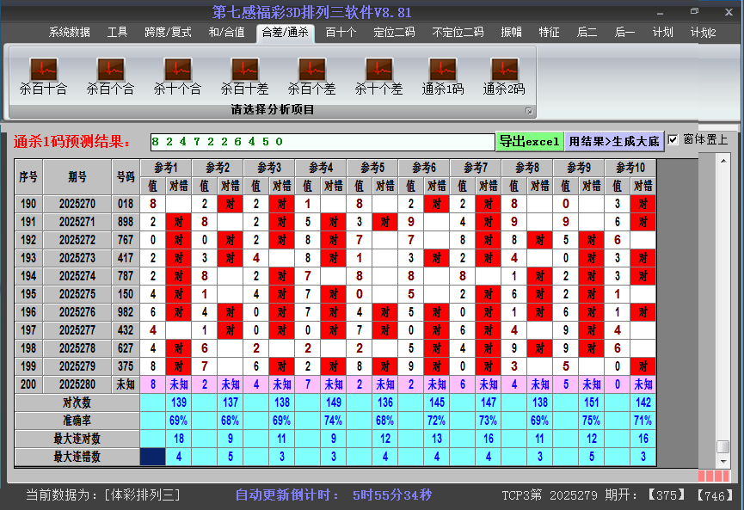Screen dimensions: 744x510
Task: Open the 工具 menu
Action: pyautogui.click(x=118, y=31)
